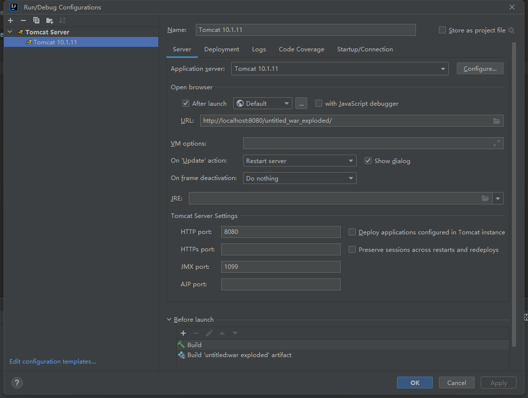Enable with JavaScript debugger option
This screenshot has height=398, width=528.
pyautogui.click(x=319, y=104)
